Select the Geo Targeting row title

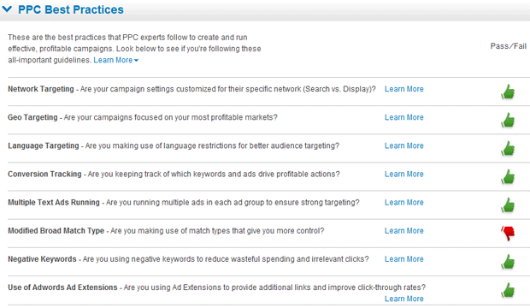point(32,117)
